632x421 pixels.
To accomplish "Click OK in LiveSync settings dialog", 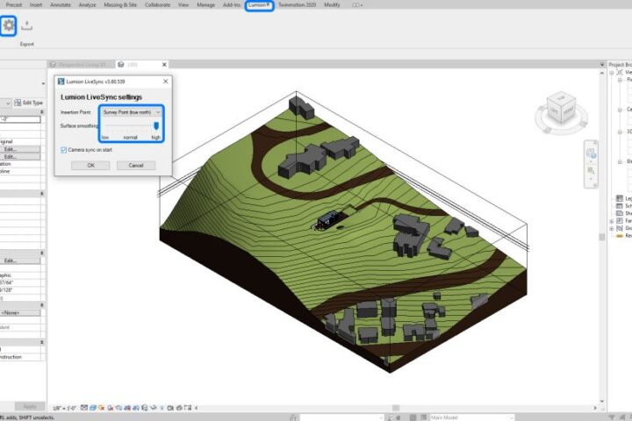I will click(x=90, y=165).
